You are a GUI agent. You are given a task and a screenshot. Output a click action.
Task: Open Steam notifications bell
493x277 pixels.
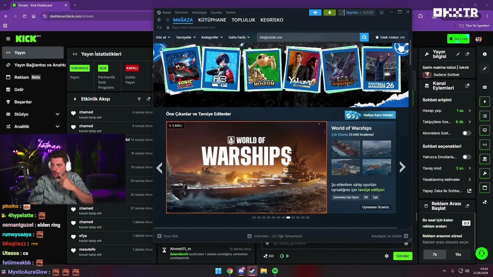(x=330, y=12)
